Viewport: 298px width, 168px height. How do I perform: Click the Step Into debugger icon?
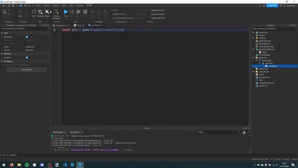pos(93,12)
